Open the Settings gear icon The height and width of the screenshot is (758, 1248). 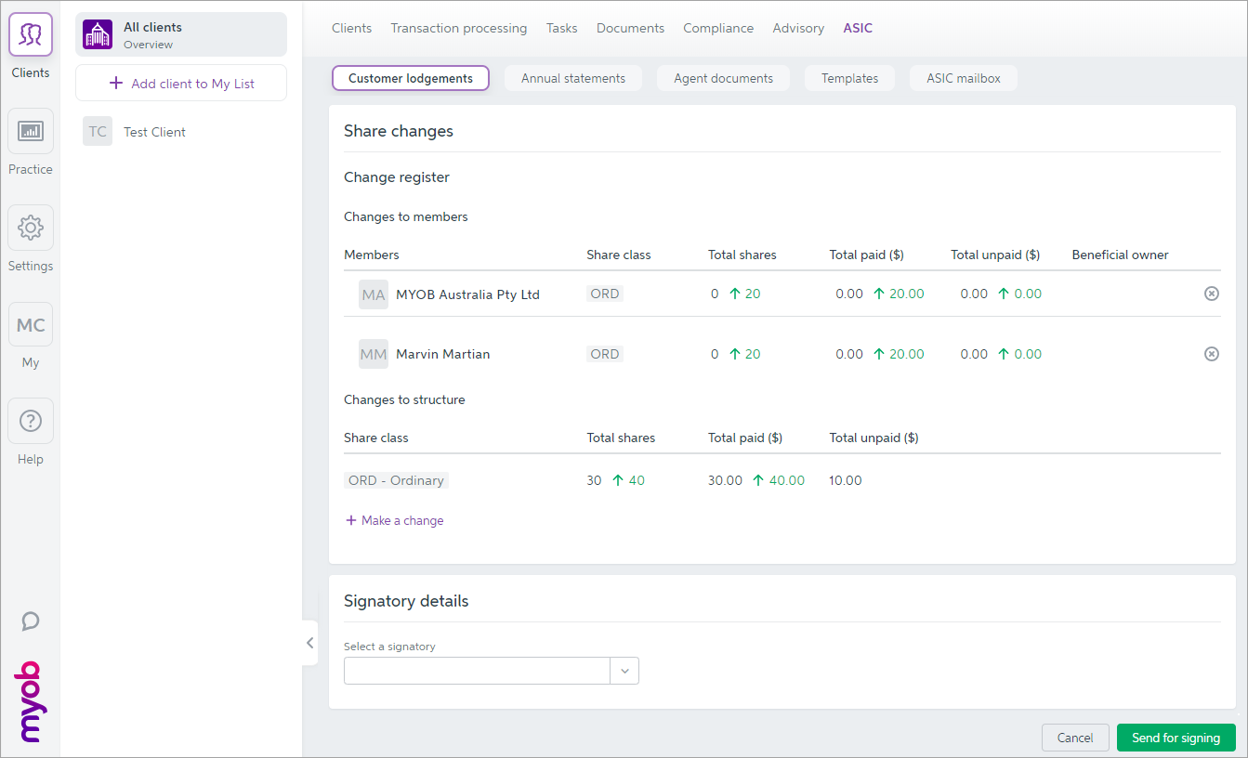[31, 228]
